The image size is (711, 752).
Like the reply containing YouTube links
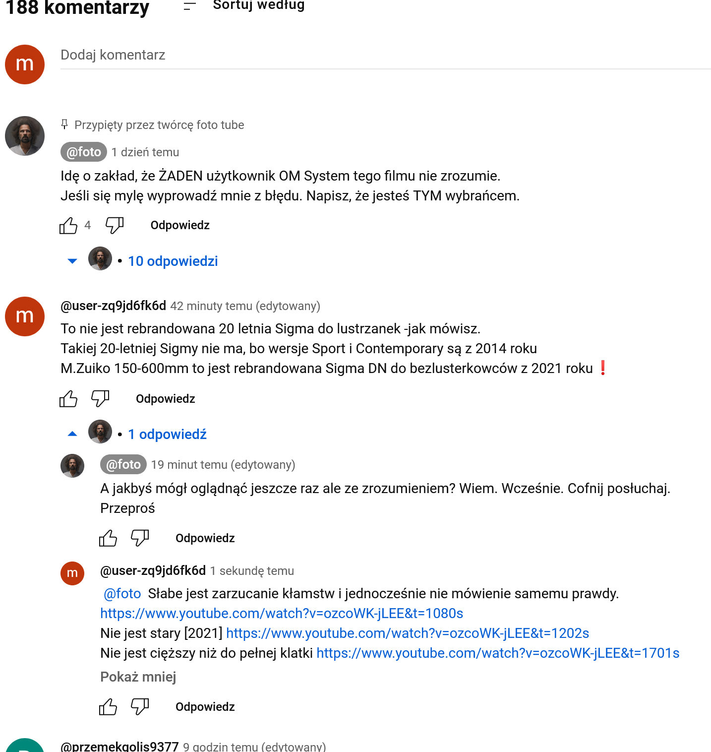tap(108, 707)
